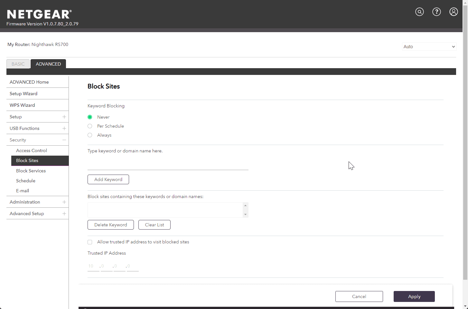This screenshot has width=468, height=309.
Task: Click the keyword or domain input field
Action: tap(168, 164)
